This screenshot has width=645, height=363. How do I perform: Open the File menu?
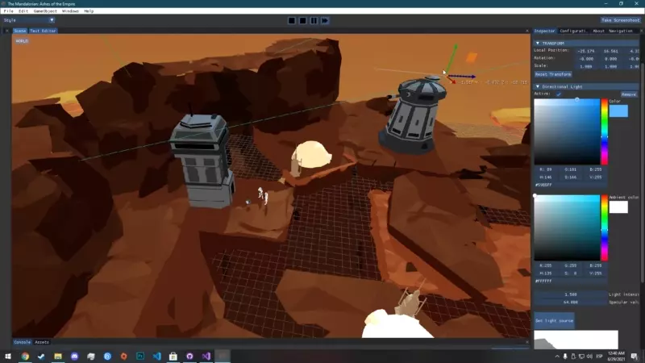[8, 11]
